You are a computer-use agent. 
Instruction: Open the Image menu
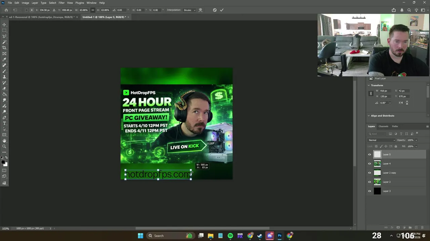(25, 3)
